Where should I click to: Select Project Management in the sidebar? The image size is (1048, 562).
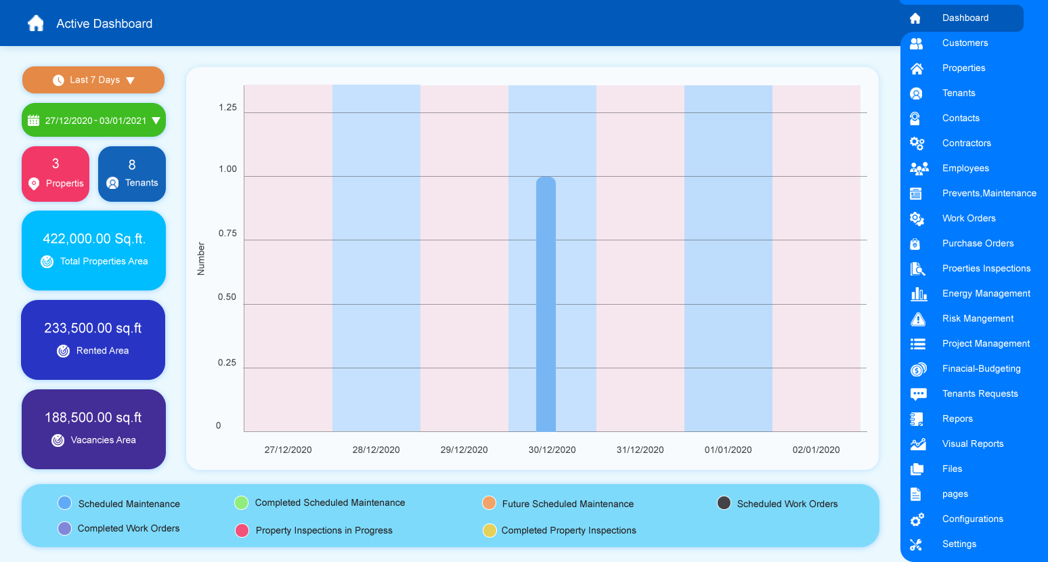coord(985,344)
